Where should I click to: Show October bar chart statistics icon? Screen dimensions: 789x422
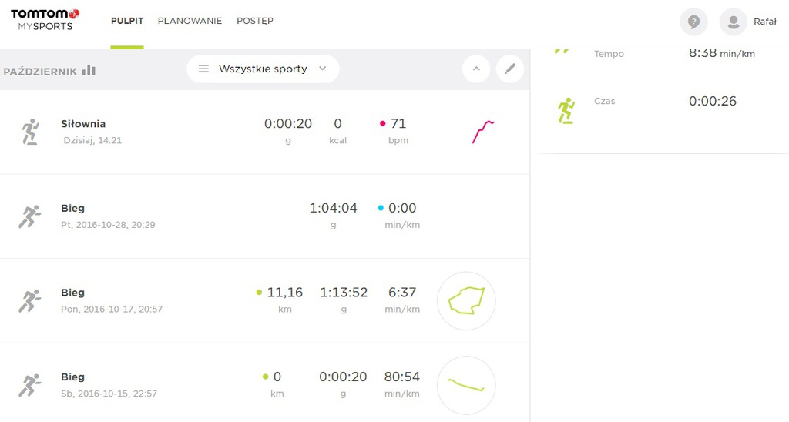89,71
